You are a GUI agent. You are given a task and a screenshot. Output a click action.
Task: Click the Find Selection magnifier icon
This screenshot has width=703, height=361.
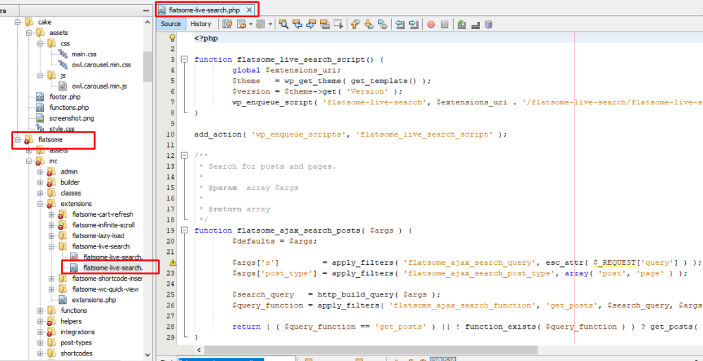point(284,24)
